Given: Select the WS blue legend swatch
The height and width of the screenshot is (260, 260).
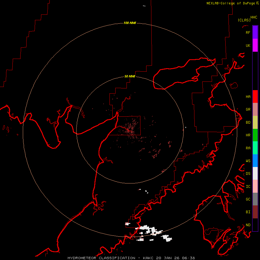Looking at the screenshot, I should (x=255, y=161).
